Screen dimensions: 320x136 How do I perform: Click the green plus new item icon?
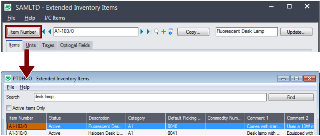[x=163, y=32]
